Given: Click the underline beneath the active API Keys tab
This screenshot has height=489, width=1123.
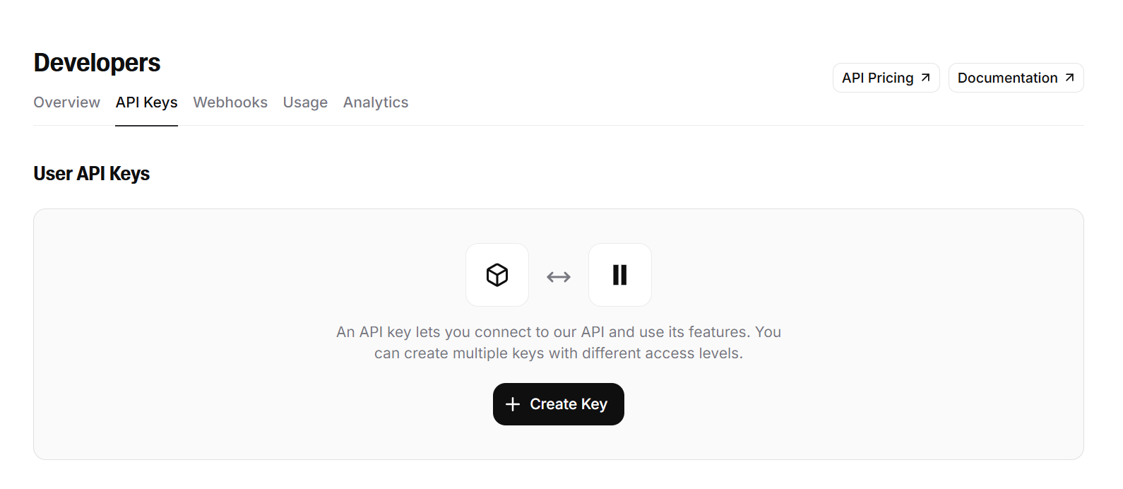Looking at the screenshot, I should pyautogui.click(x=146, y=126).
